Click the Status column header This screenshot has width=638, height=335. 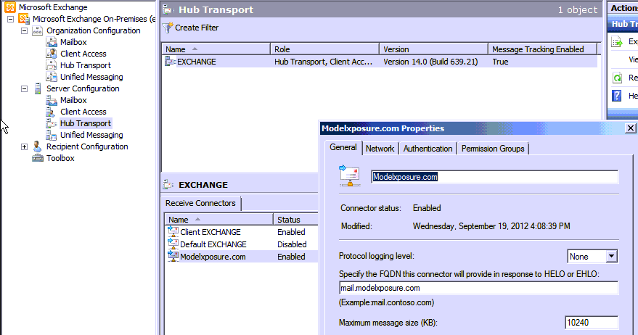point(296,220)
